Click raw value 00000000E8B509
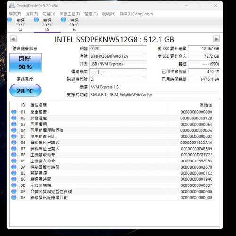The height and width of the screenshot is (236, 236). coord(196,149)
